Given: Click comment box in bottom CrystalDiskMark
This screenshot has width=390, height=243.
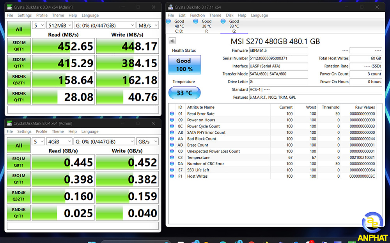Looking at the screenshot, I should [83, 226].
